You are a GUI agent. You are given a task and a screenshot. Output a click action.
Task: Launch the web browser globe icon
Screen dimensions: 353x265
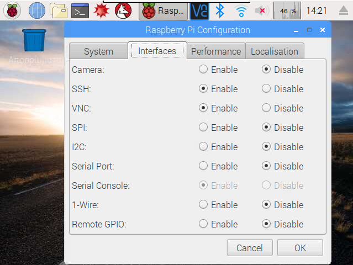point(36,10)
